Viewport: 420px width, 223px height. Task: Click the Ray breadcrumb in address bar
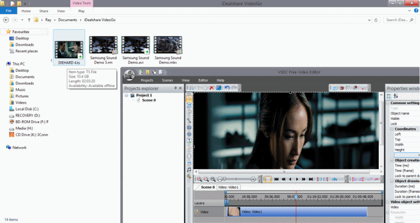[48, 20]
